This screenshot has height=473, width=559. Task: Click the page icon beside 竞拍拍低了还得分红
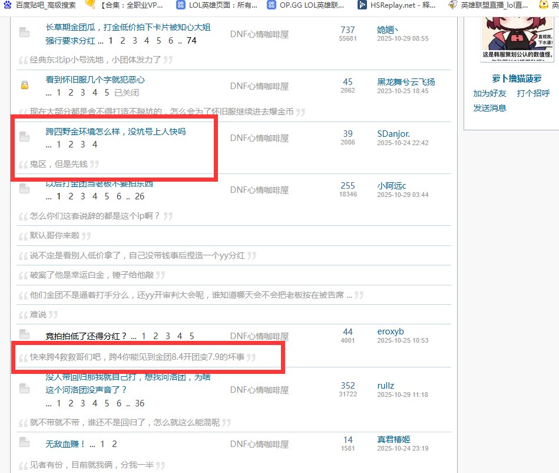click(x=24, y=334)
